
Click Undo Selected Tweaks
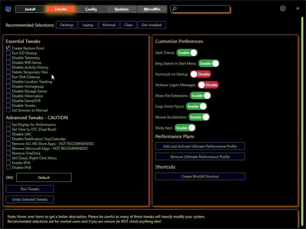(30, 199)
